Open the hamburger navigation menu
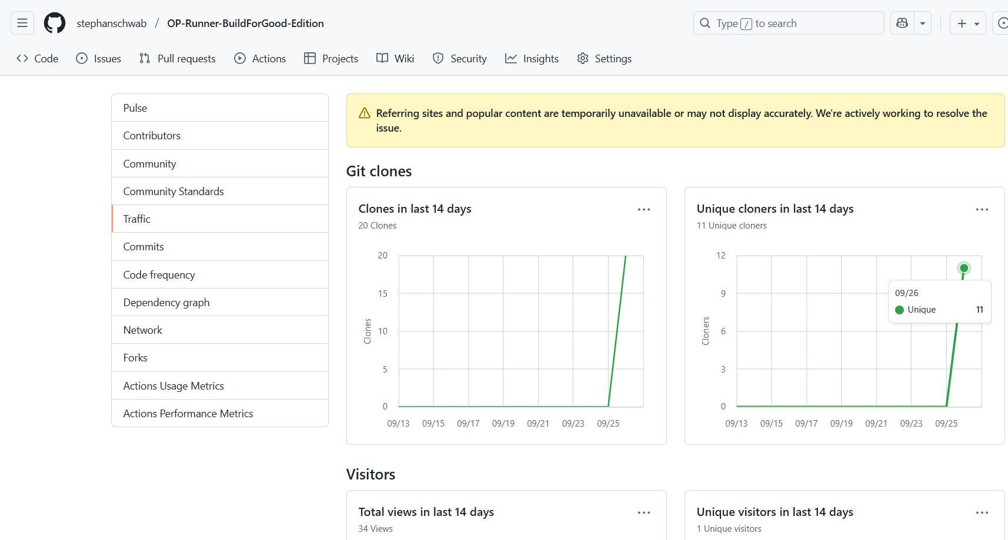 22,24
